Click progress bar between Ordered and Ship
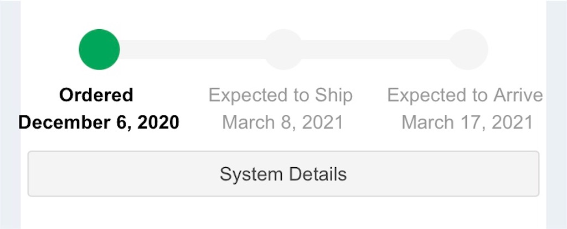The height and width of the screenshot is (229, 567). 191,50
